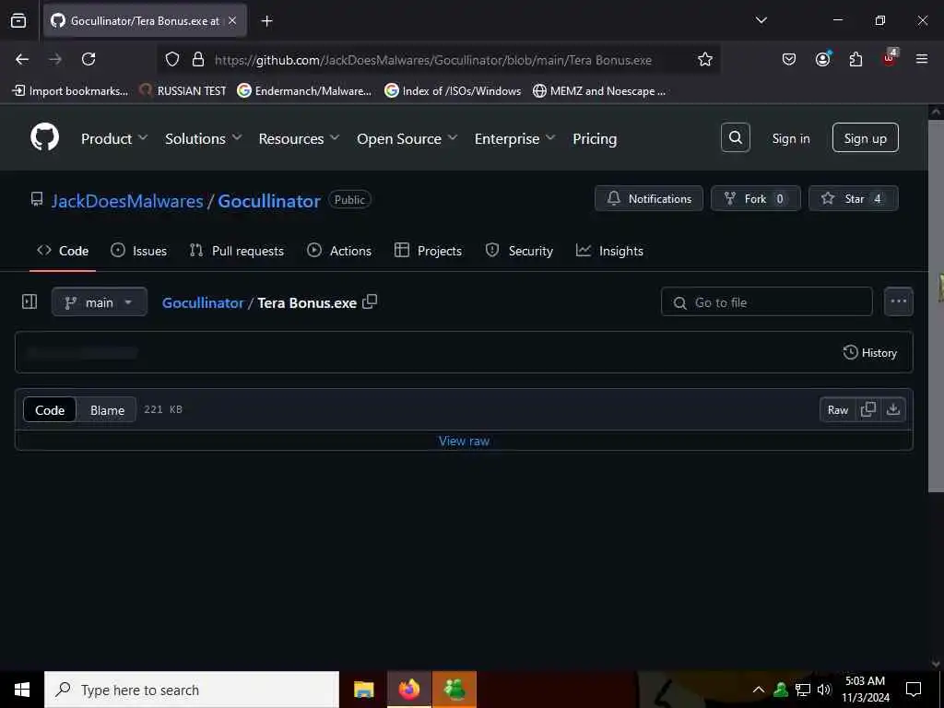Switch to the Code repository tab
Viewport: 944px width, 708px height.
tap(63, 251)
